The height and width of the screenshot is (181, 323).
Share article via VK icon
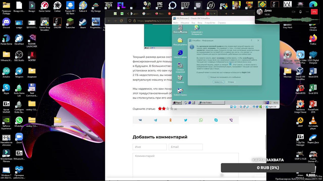point(140,120)
